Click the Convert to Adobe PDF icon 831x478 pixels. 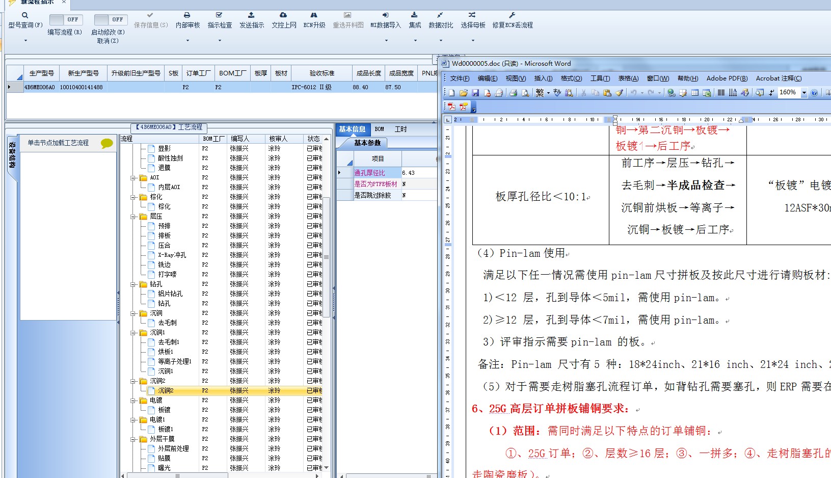(451, 107)
